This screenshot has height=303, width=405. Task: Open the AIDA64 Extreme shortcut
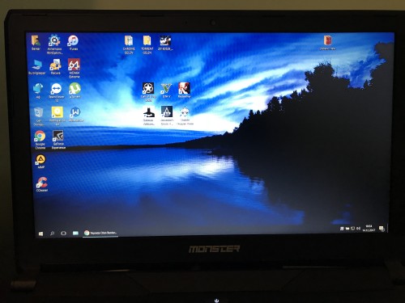pyautogui.click(x=74, y=68)
